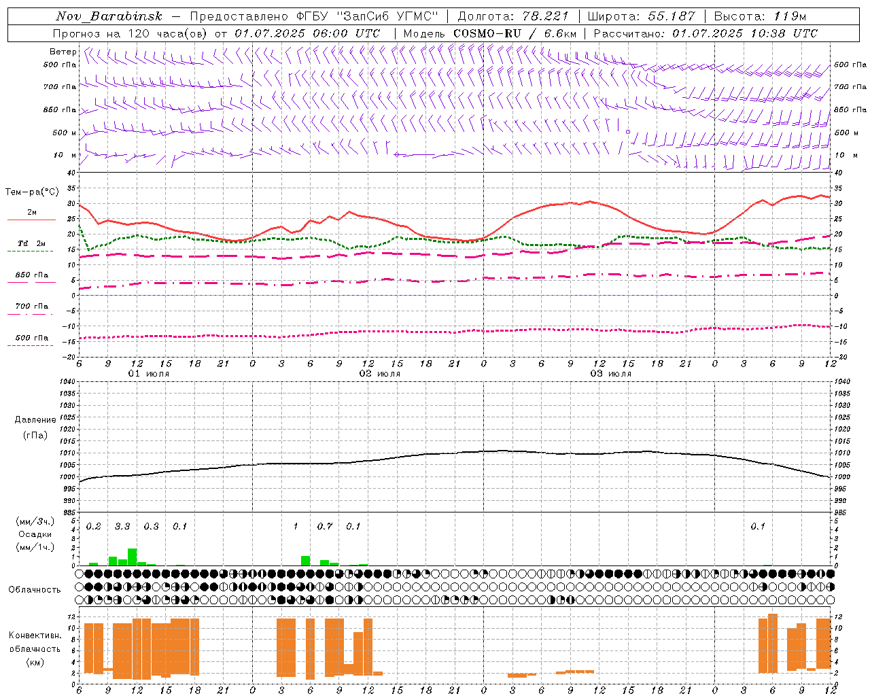Select the computed timestamp "Рассчитано: 01.07.2025 10:38 UTC"
Screen dimensions: 870x696
706,33
